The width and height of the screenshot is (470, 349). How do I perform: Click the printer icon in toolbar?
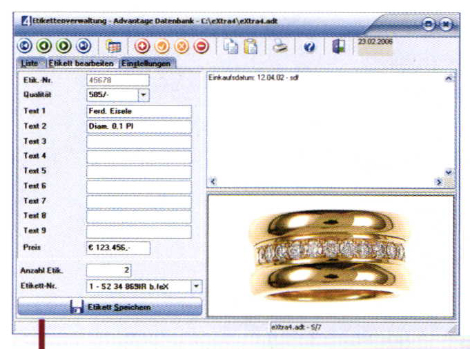tap(278, 47)
